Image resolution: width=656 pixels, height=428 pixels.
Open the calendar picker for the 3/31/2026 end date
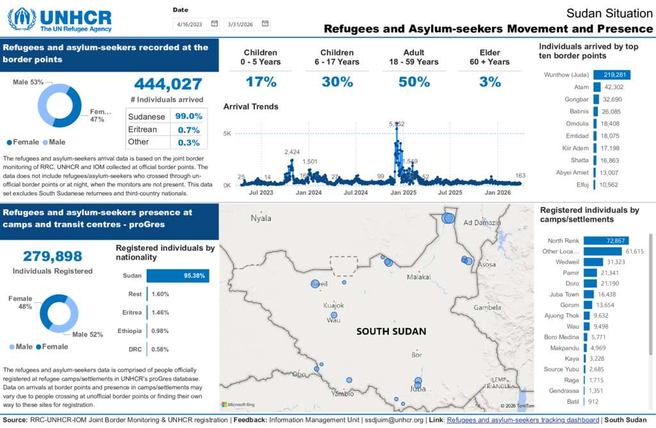coord(265,24)
